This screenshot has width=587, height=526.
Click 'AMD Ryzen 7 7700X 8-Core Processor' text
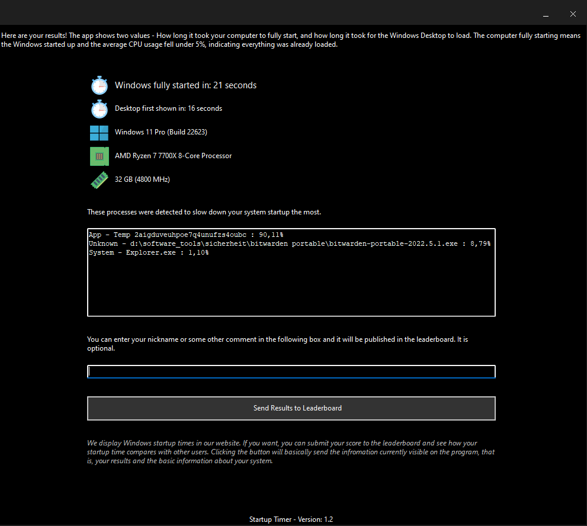coord(174,156)
